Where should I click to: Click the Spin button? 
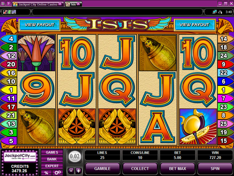(215, 169)
